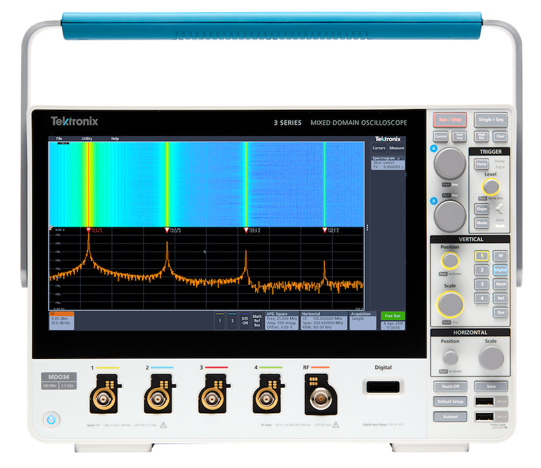This screenshot has height=468, width=541.
Task: Click multipurpose knob A
Action: pos(450,163)
